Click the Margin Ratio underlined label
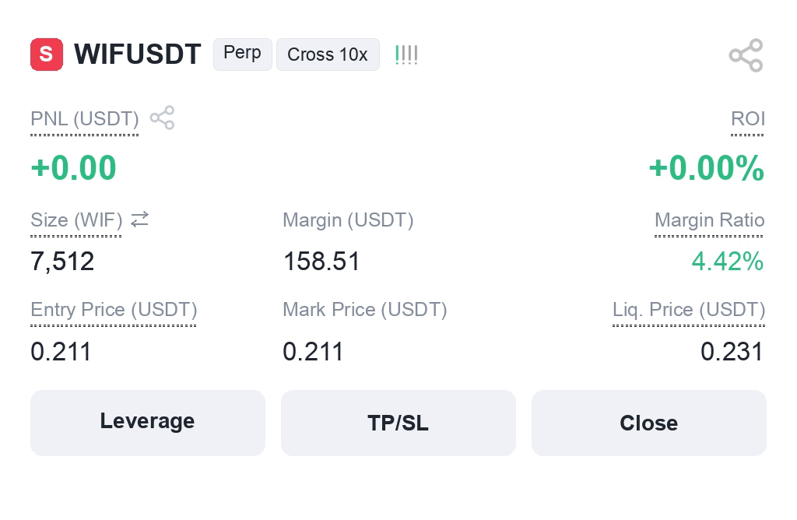Image resolution: width=797 pixels, height=520 pixels. point(709,220)
